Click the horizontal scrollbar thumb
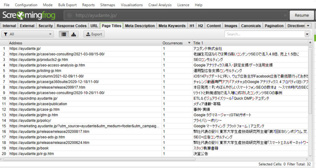This screenshot has height=168, width=316. 99,159
